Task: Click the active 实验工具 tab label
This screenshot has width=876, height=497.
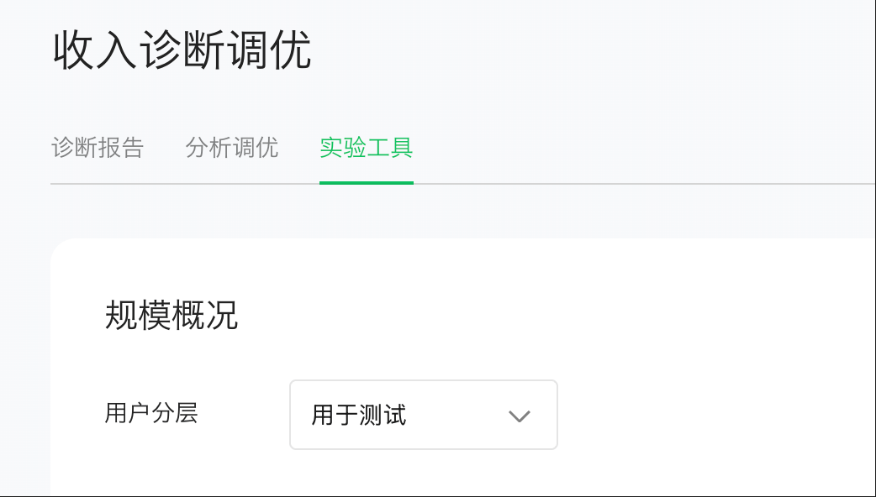Action: click(366, 149)
